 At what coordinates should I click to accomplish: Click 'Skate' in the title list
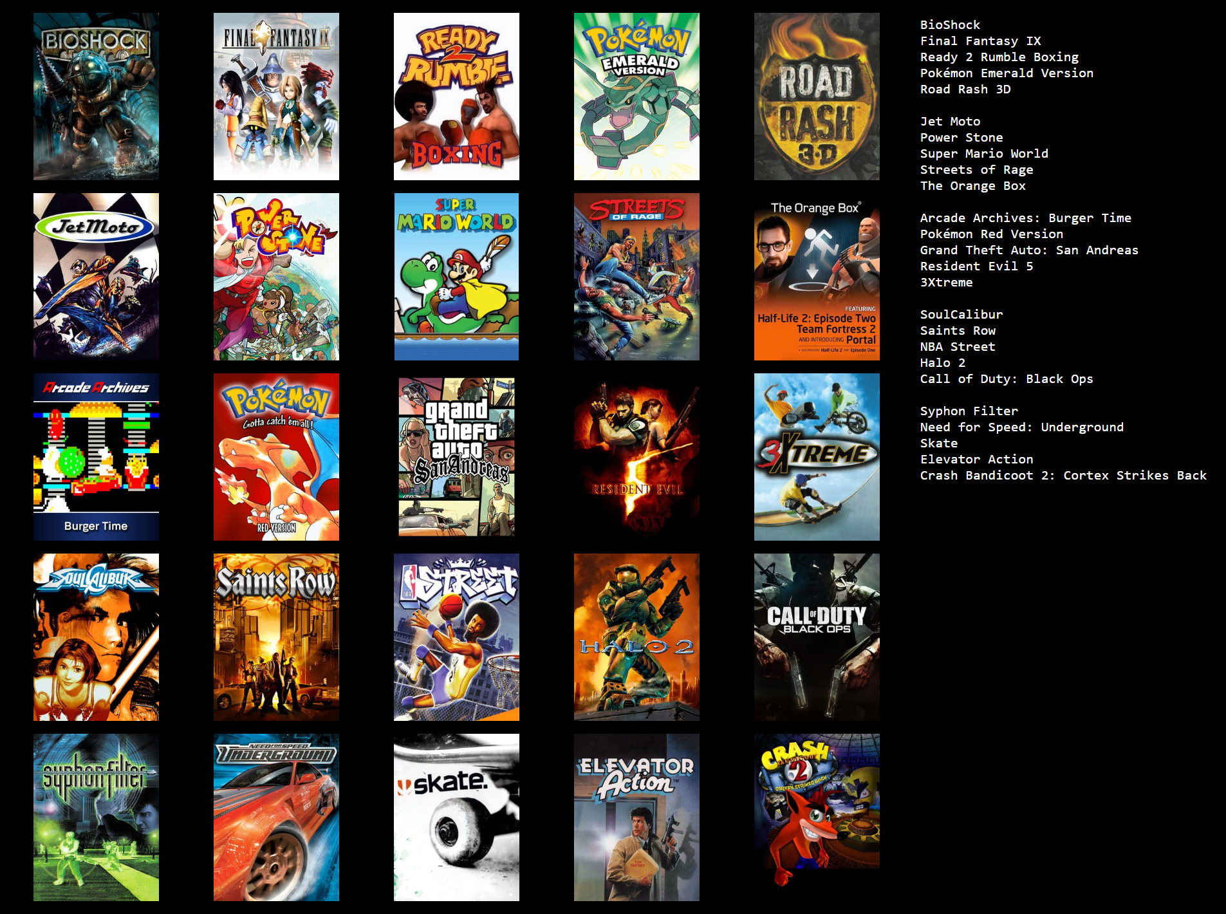tap(939, 443)
